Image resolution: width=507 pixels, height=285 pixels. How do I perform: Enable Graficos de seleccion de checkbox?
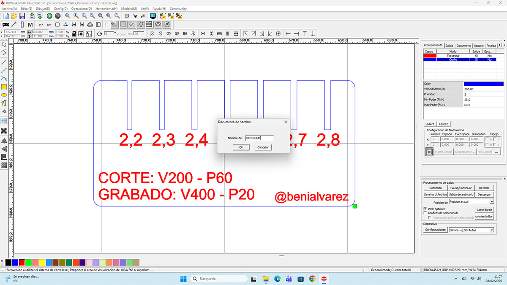click(425, 213)
